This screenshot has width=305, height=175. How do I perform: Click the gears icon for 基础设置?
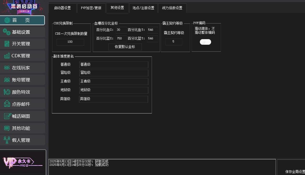(7, 32)
